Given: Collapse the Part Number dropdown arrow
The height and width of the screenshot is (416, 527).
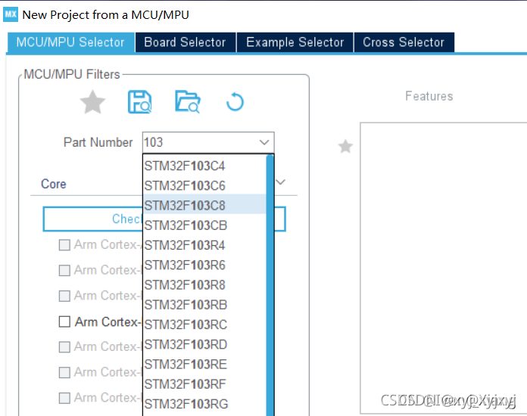Looking at the screenshot, I should tap(264, 142).
